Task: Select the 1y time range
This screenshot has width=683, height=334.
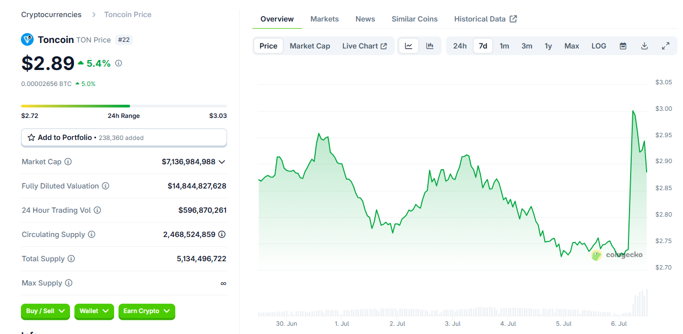Action: pyautogui.click(x=548, y=46)
